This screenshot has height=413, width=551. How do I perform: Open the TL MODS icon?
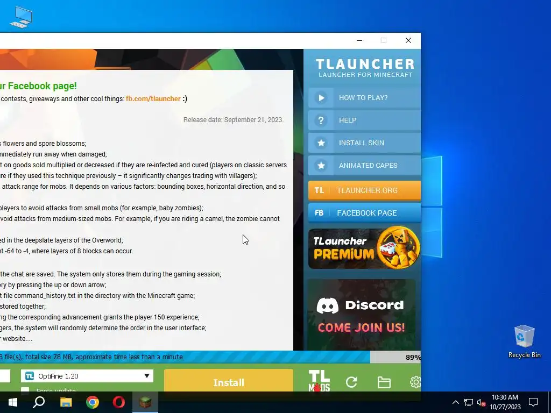[x=319, y=381]
